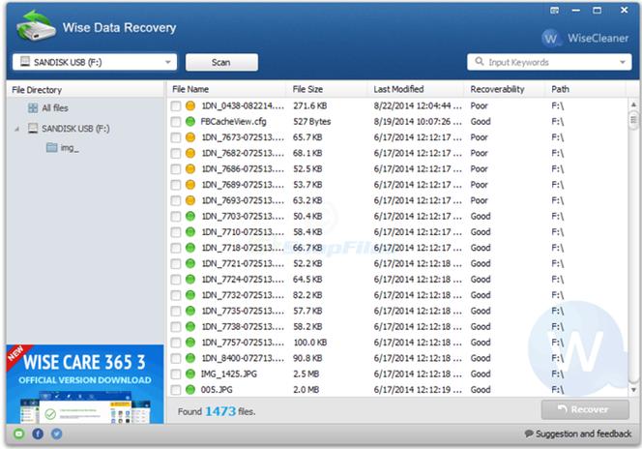Sort by Last Modified column header
Viewport: 642px width, 449px height.
[x=415, y=89]
